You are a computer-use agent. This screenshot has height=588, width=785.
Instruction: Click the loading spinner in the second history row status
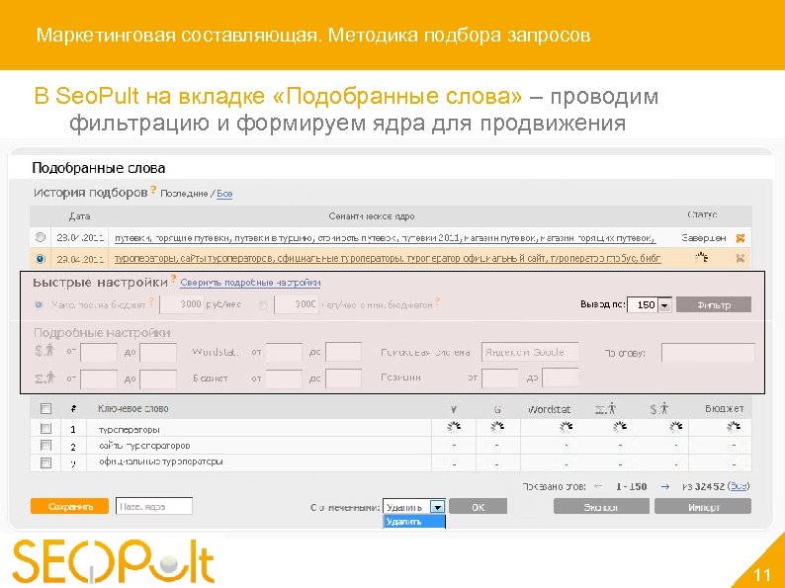click(702, 257)
